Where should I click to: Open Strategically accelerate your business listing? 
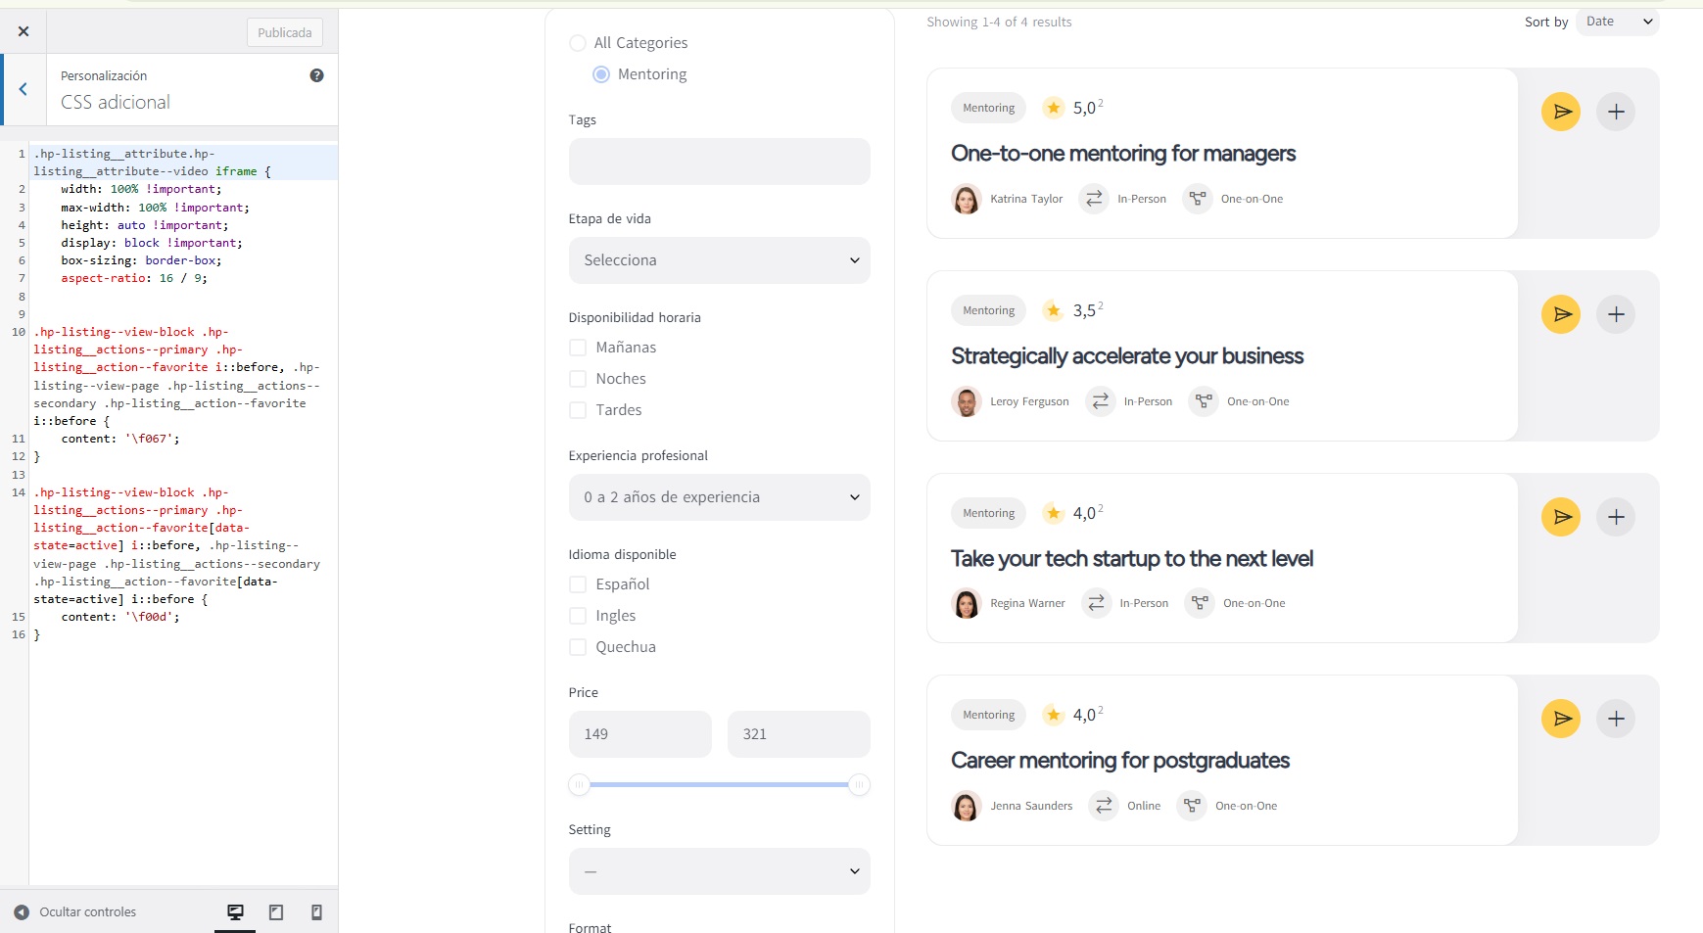click(1126, 356)
